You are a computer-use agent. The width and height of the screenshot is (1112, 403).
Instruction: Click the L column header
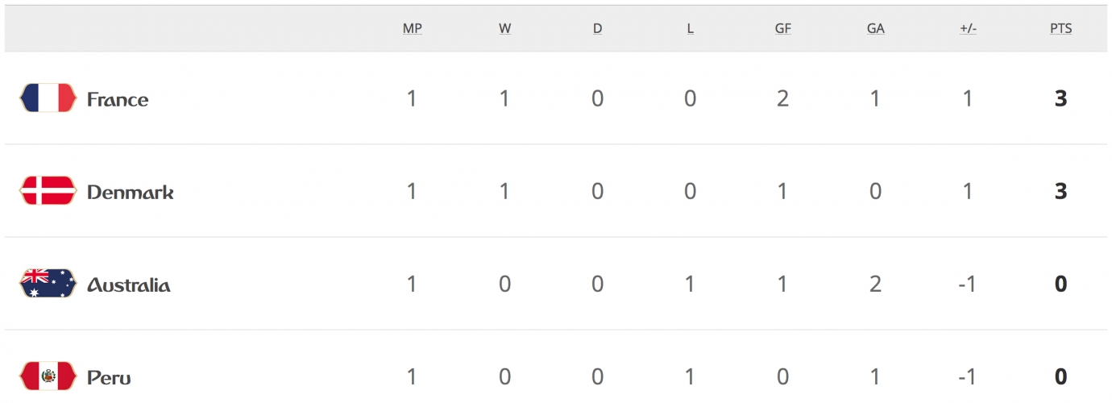[691, 28]
